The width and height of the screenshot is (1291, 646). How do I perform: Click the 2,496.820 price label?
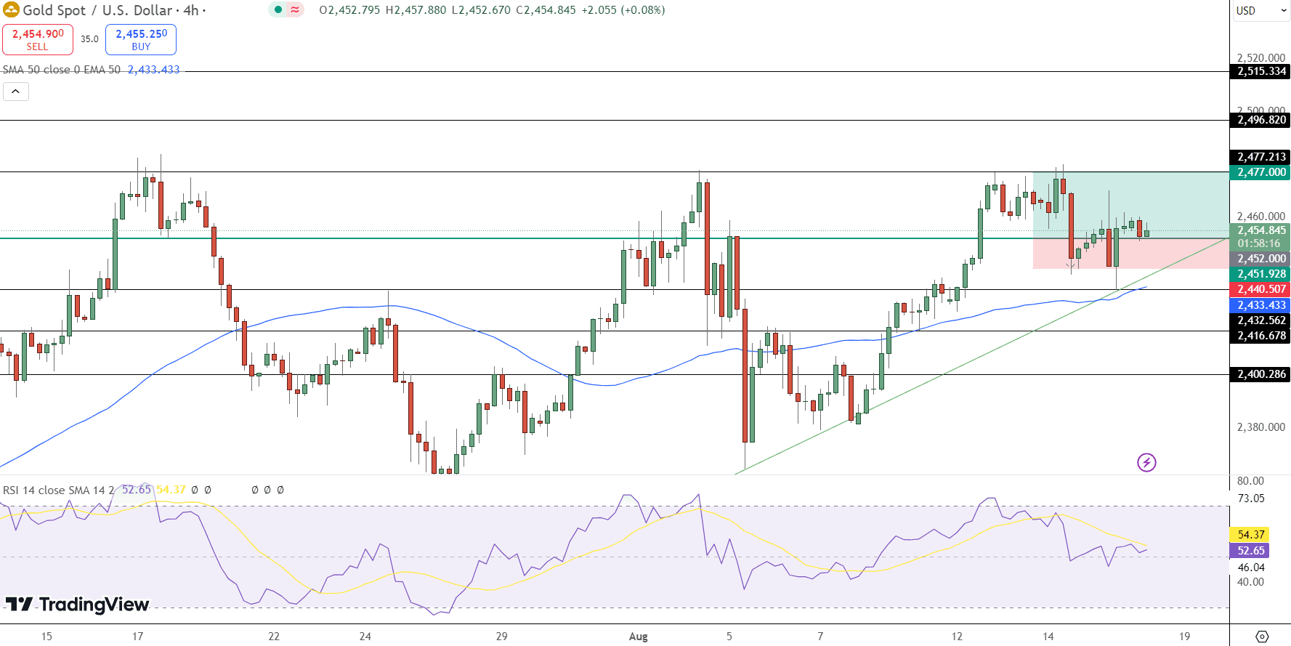point(1261,120)
